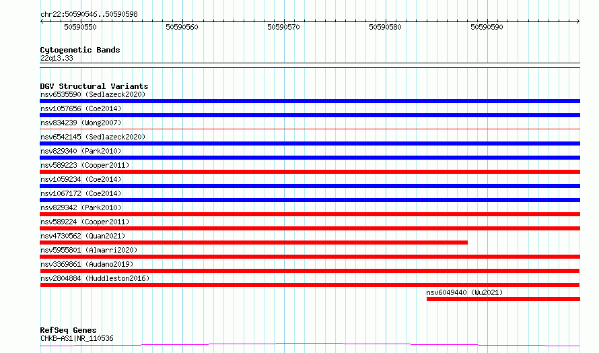This screenshot has width=599, height=353.
Task: Click ruler position 50590550
Action: click(x=81, y=27)
